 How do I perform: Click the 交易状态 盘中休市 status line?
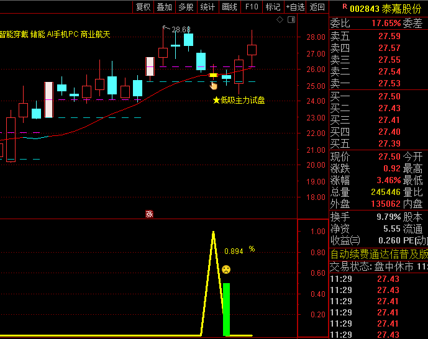point(379,267)
